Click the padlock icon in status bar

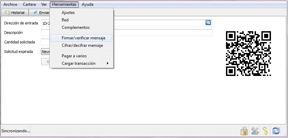[x=244, y=131]
